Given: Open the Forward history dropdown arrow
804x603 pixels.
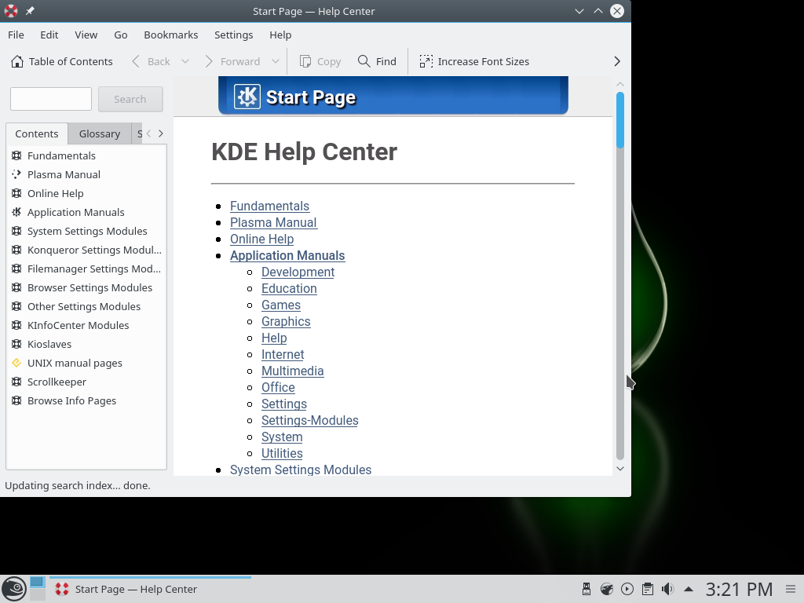Looking at the screenshot, I should coord(276,61).
